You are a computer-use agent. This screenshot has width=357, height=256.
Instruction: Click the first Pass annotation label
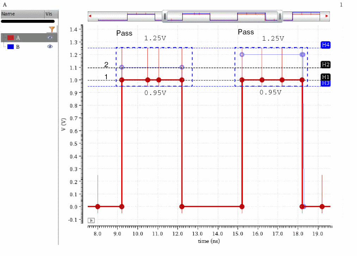coord(124,33)
